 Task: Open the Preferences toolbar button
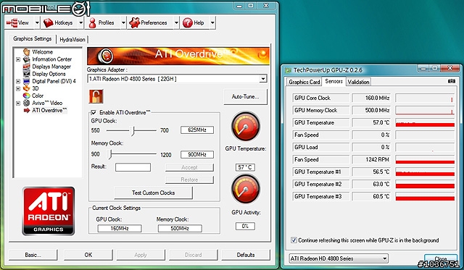[150, 22]
